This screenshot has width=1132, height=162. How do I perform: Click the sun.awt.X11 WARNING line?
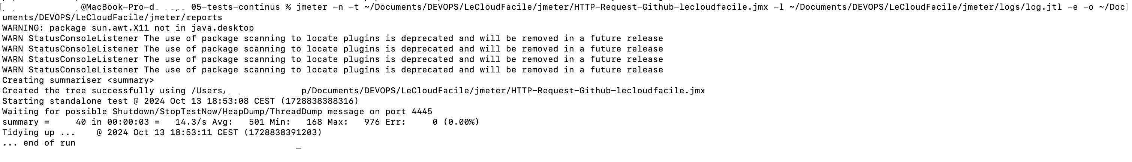[128, 28]
